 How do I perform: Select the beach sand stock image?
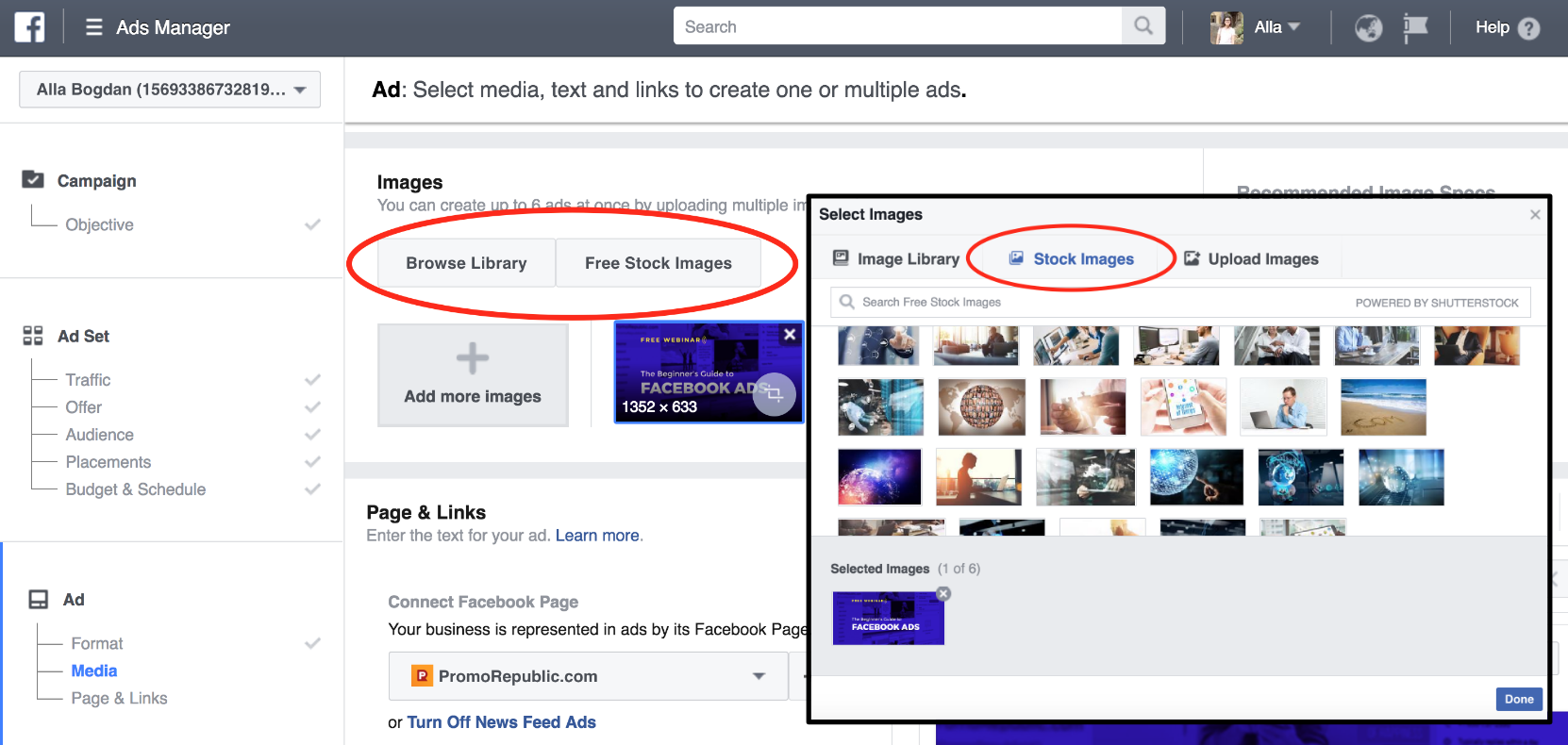pyautogui.click(x=1383, y=406)
